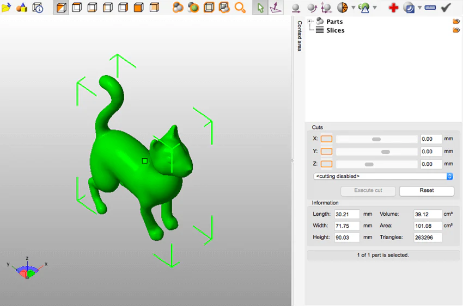Click the Width value 71.75

[x=347, y=226]
